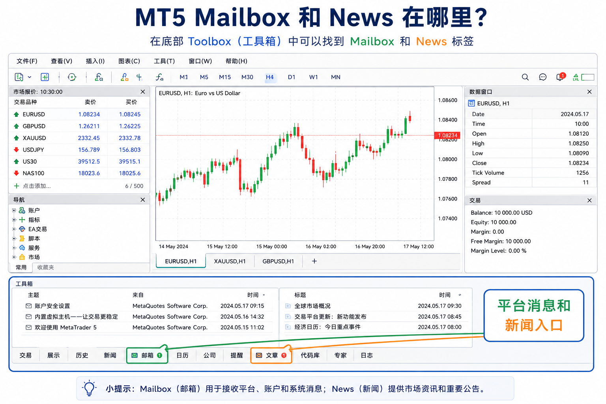Open the 工具(T) menu
Viewport: 606px width, 404px height.
pyautogui.click(x=164, y=61)
